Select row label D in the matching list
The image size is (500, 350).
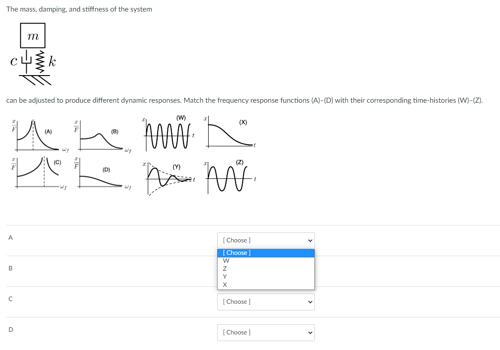(x=10, y=330)
